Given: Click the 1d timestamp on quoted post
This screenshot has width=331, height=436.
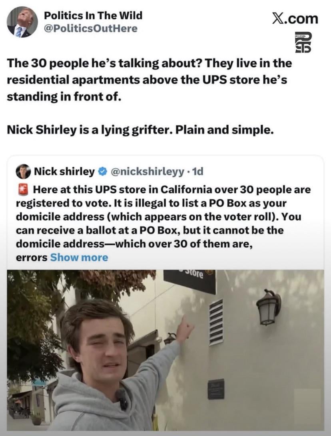Looking at the screenshot, I should (x=197, y=172).
